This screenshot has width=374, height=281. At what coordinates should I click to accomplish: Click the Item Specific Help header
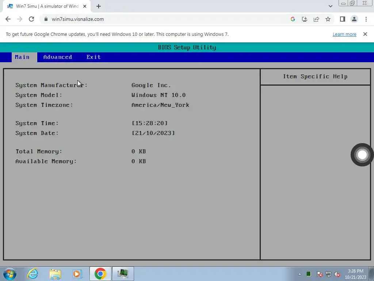tap(315, 76)
